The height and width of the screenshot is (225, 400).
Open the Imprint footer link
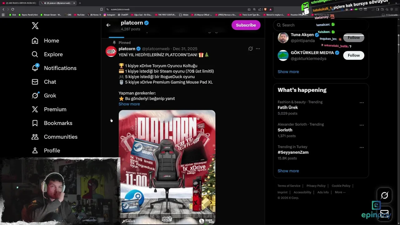[282, 192]
